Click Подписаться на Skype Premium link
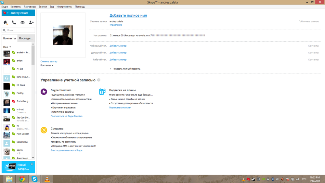The height and width of the screenshot is (183, 325). click(66, 116)
